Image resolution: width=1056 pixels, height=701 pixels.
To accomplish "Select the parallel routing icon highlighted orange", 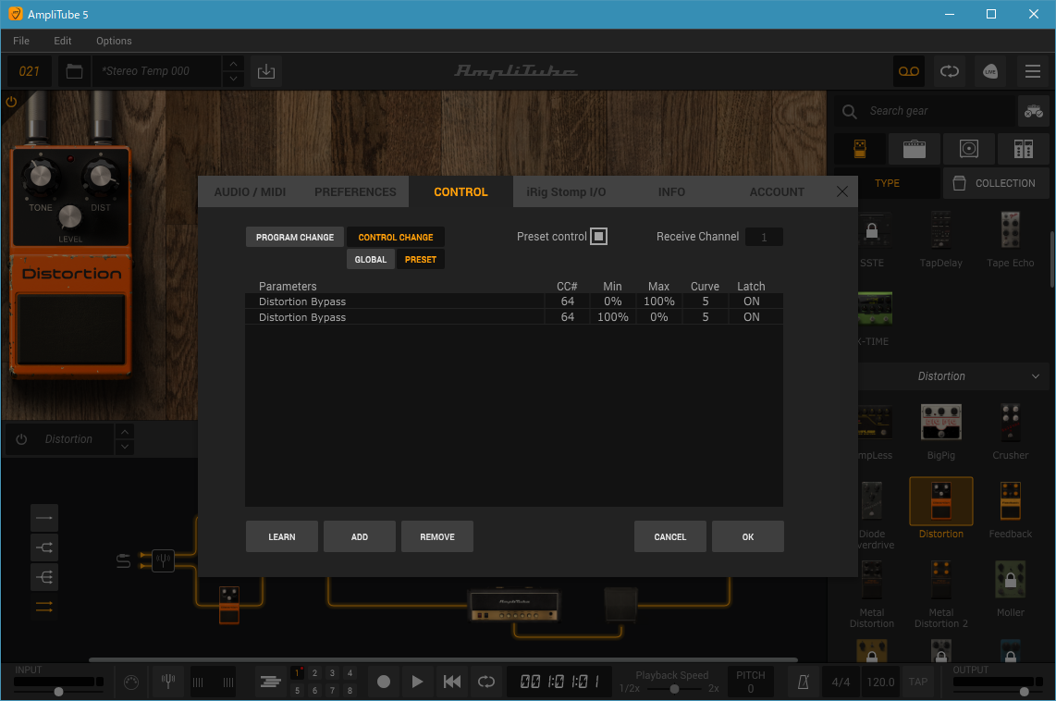I will tap(44, 608).
